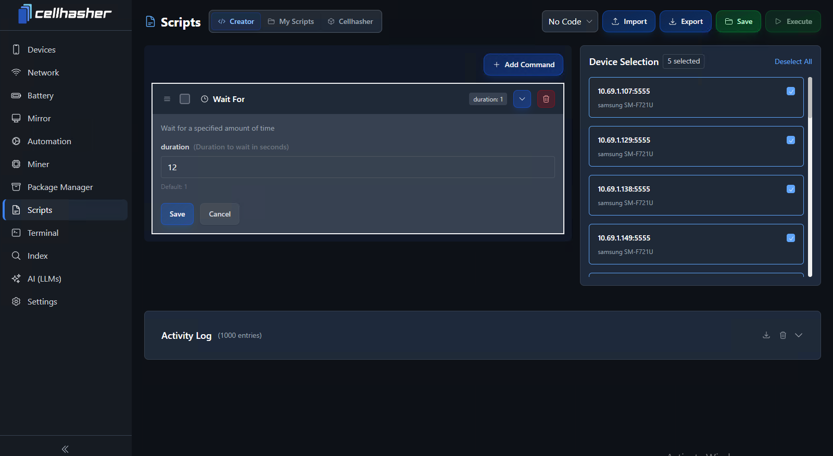Go to Package Manager in sidebar
The image size is (833, 456).
[x=60, y=187]
